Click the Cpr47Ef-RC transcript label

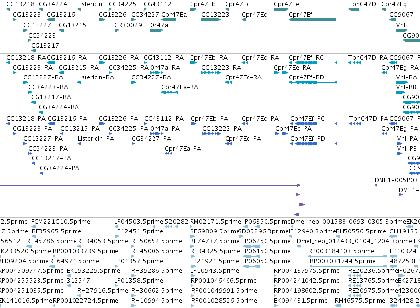306,58
